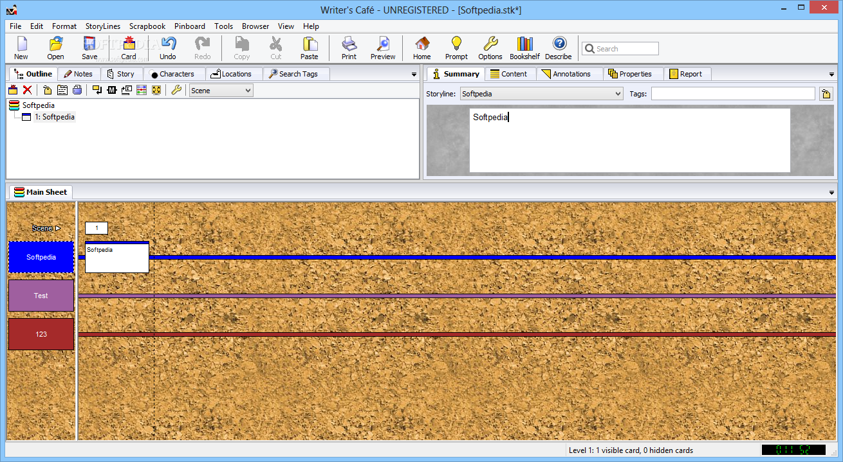Image resolution: width=843 pixels, height=462 pixels.
Task: Click the tag icon in the Outline toolbar
Action: (48, 90)
